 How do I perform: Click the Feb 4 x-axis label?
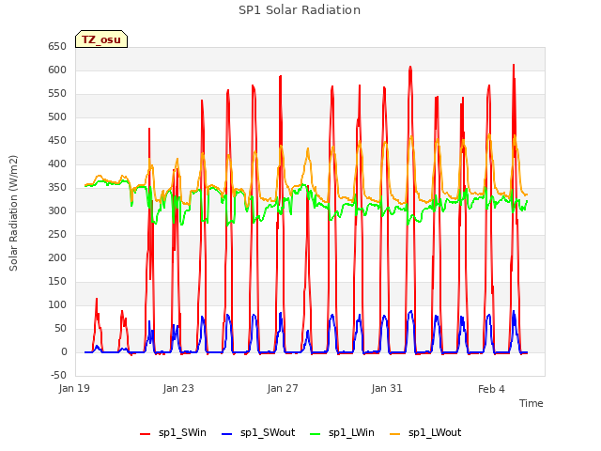click(x=491, y=389)
